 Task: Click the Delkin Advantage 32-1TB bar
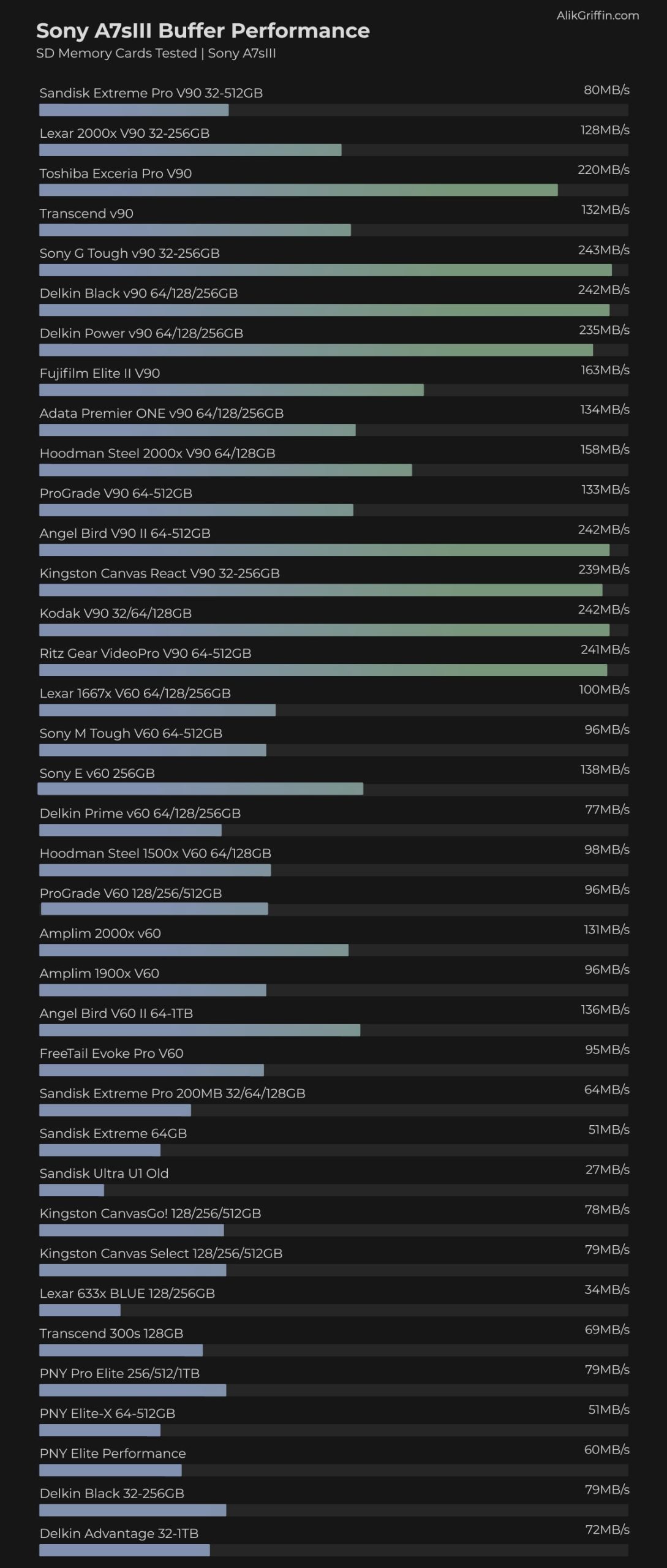click(124, 1550)
